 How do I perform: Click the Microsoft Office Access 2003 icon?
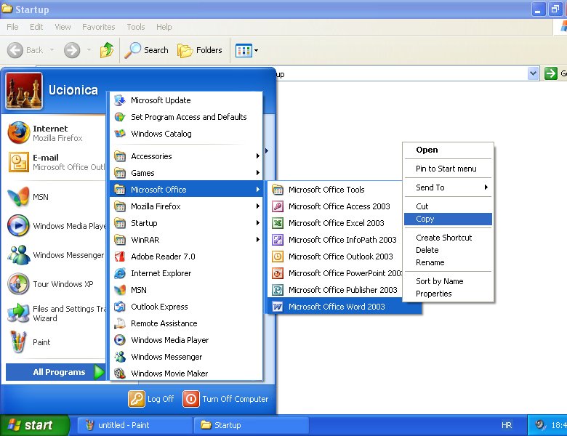[278, 206]
